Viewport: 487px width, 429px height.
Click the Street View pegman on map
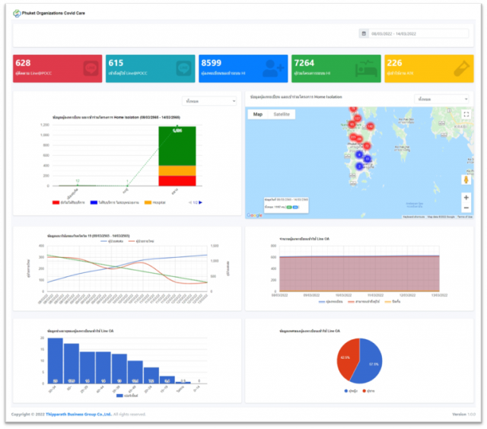tap(466, 180)
